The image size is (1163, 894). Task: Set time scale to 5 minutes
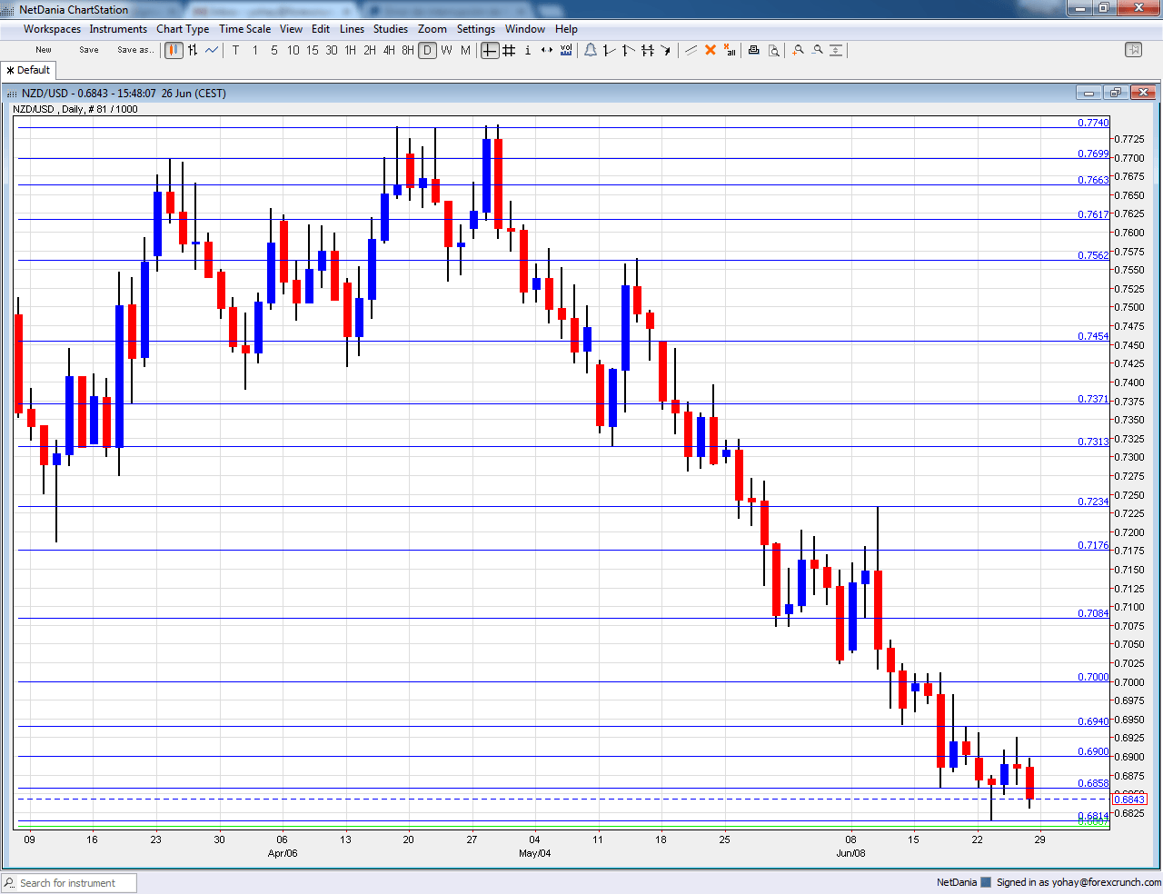(274, 50)
